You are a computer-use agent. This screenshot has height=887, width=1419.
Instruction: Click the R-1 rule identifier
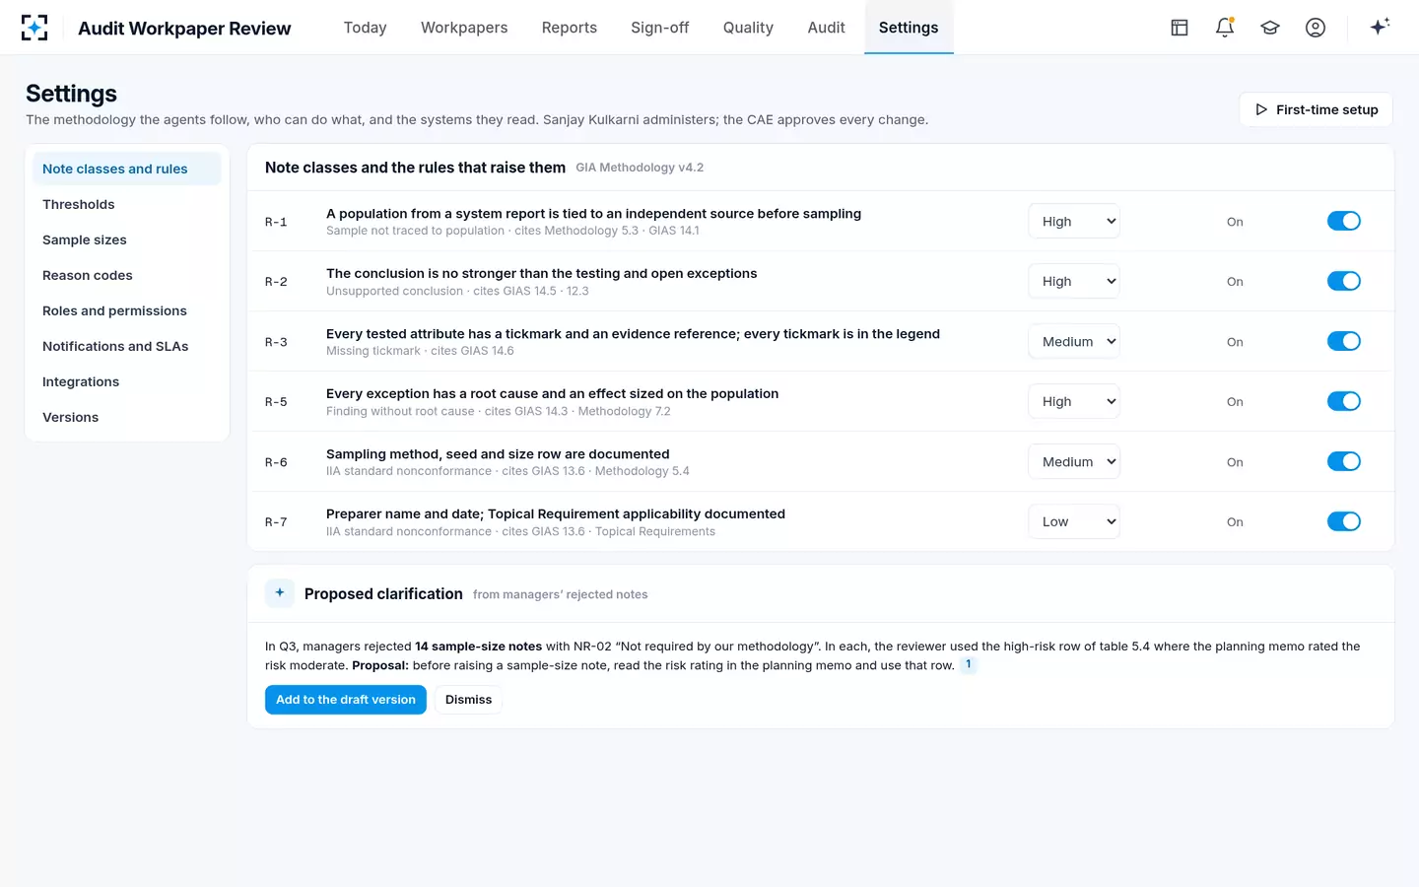(x=276, y=222)
